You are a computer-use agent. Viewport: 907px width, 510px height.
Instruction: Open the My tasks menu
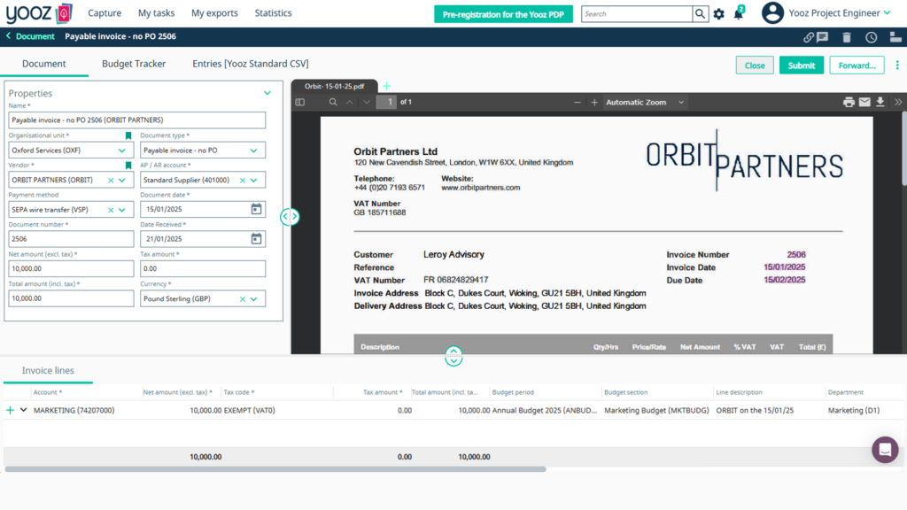(x=156, y=12)
